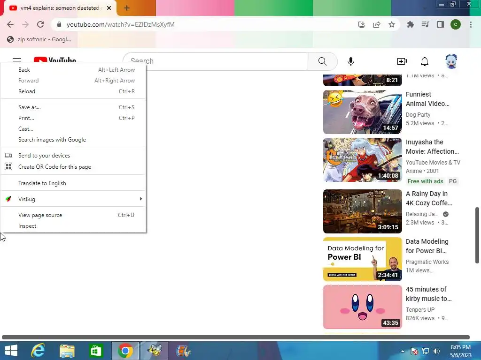Open the YouTube hamburger guide menu
This screenshot has width=481, height=360.
pyautogui.click(x=17, y=60)
